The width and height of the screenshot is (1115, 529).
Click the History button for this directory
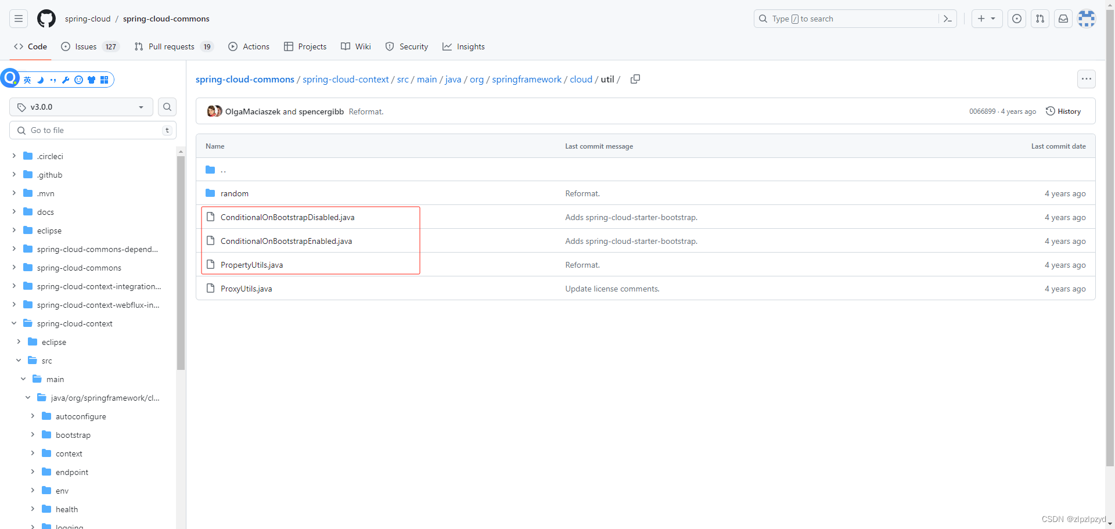click(1064, 111)
